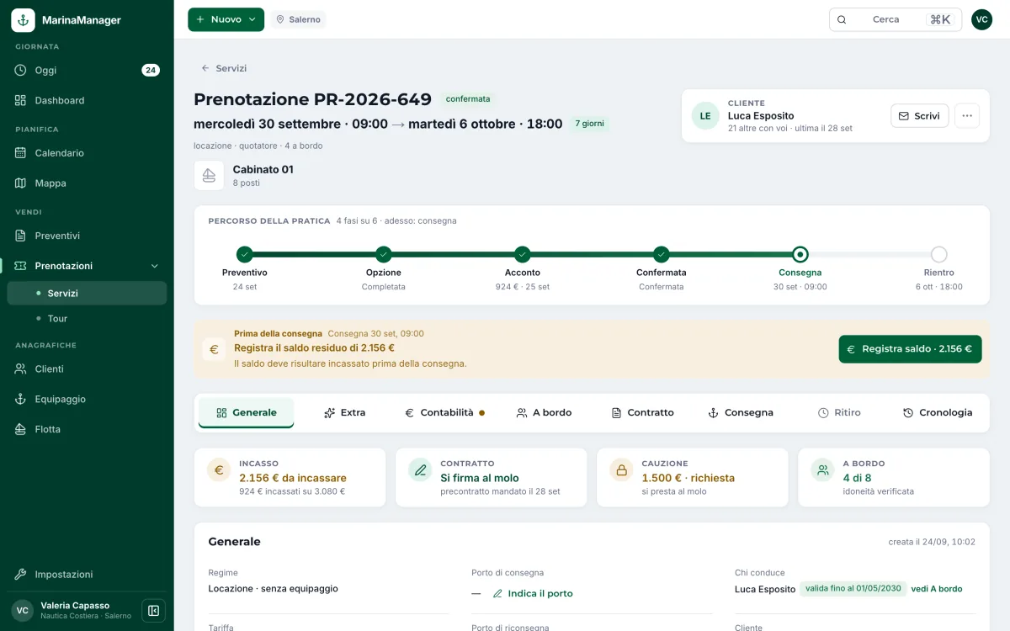This screenshot has height=631, width=1010.
Task: Click the euro icon in the saldo banner
Action: (214, 349)
